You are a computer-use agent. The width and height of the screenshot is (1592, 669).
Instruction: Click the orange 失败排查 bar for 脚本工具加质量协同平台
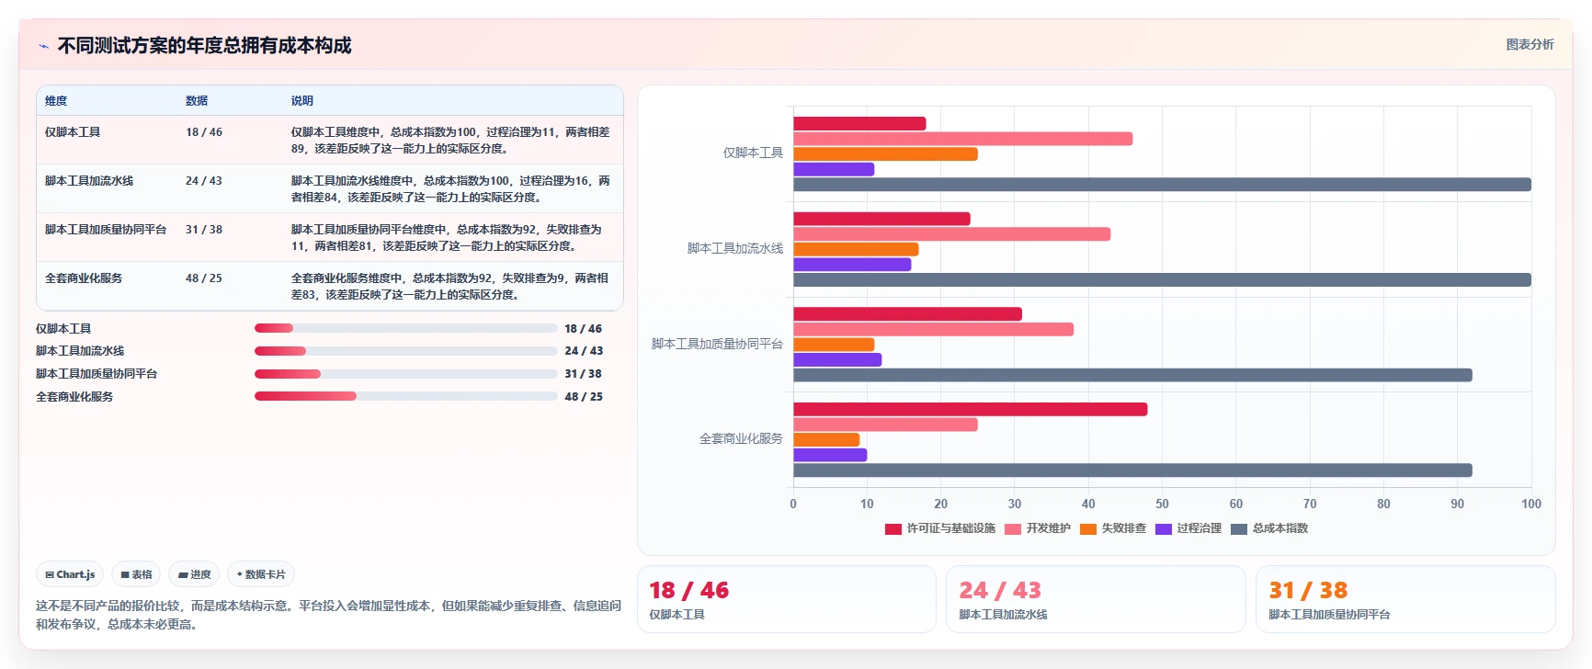pyautogui.click(x=834, y=345)
